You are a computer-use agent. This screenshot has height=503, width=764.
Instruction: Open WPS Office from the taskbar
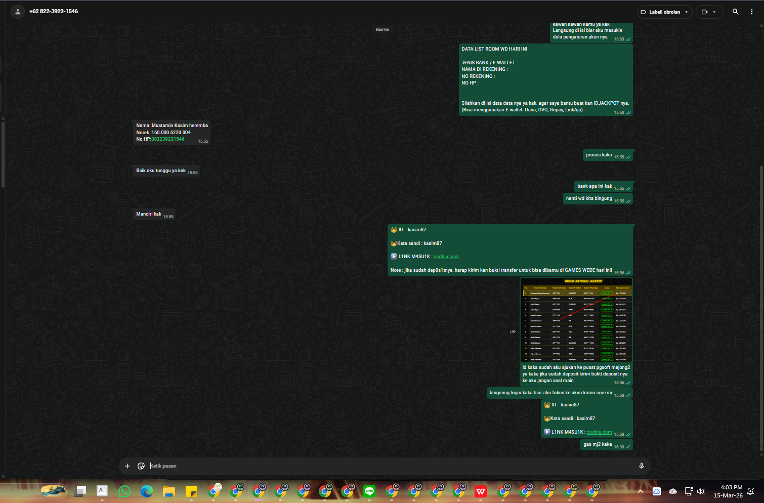pyautogui.click(x=481, y=491)
